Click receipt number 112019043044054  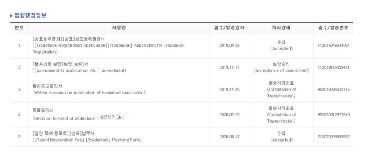click(333, 46)
